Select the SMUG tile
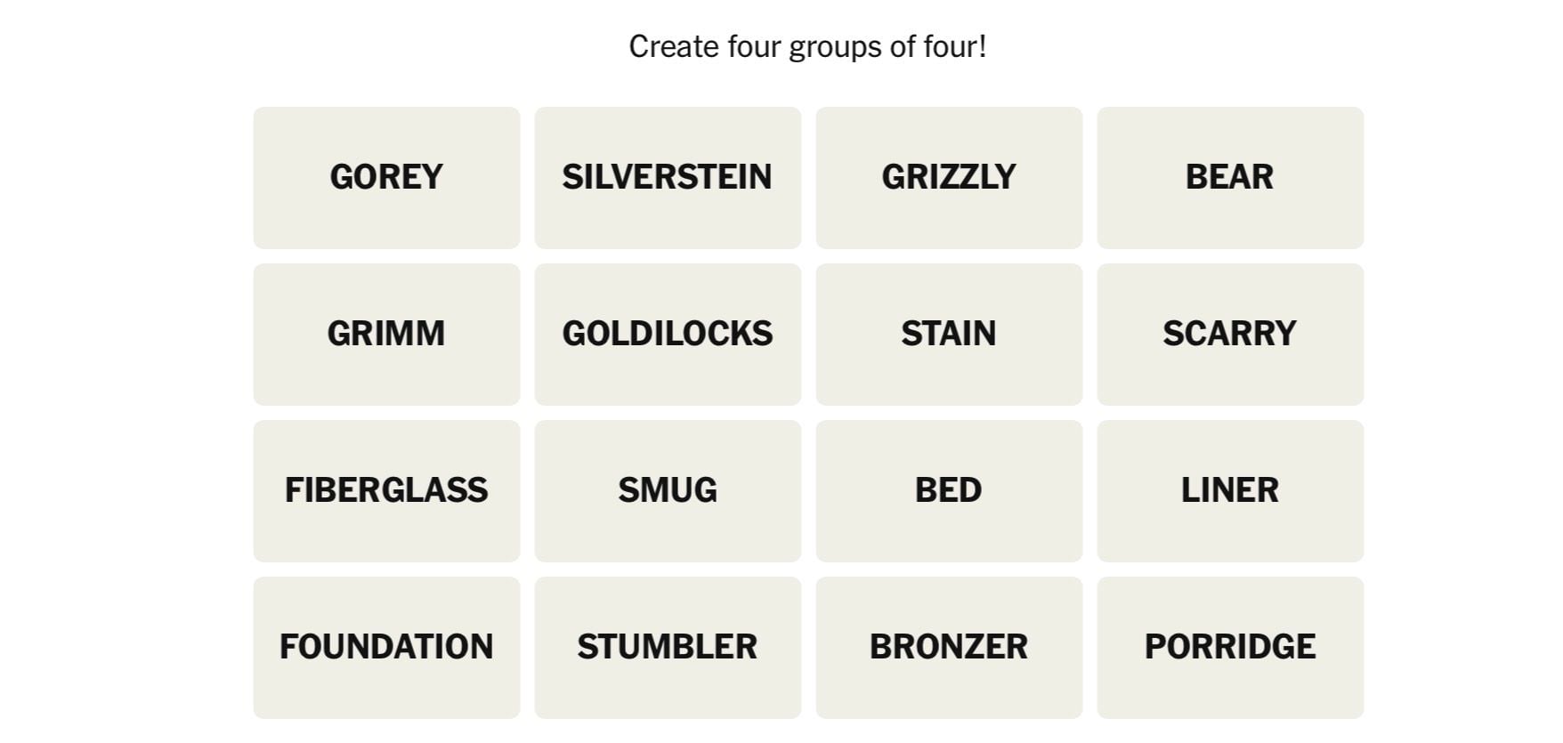 pos(668,490)
